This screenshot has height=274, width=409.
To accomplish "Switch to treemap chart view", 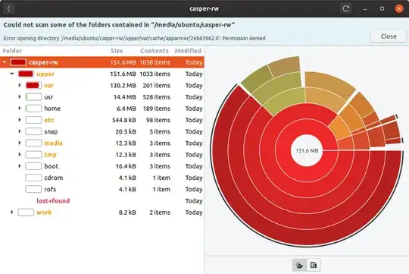I will coord(314,265).
